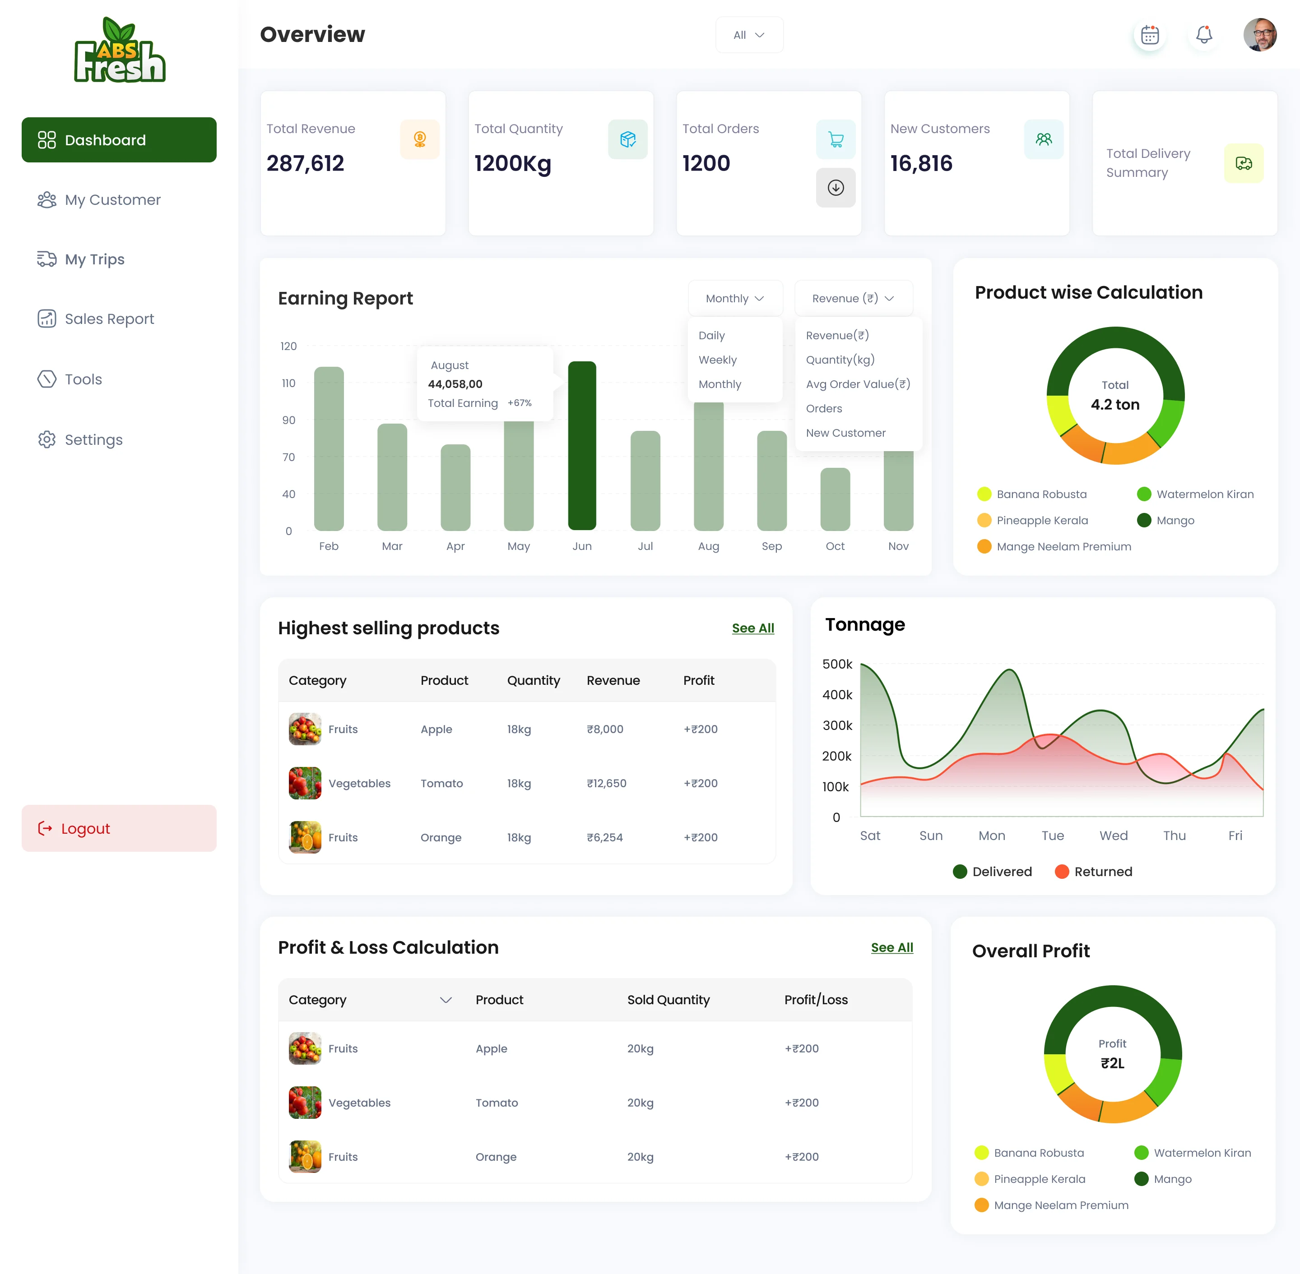The height and width of the screenshot is (1274, 1300).
Task: Click the Sales Report chart icon
Action: tap(47, 318)
